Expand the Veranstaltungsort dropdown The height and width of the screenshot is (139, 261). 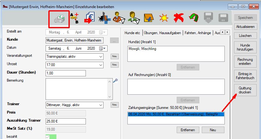click(100, 56)
